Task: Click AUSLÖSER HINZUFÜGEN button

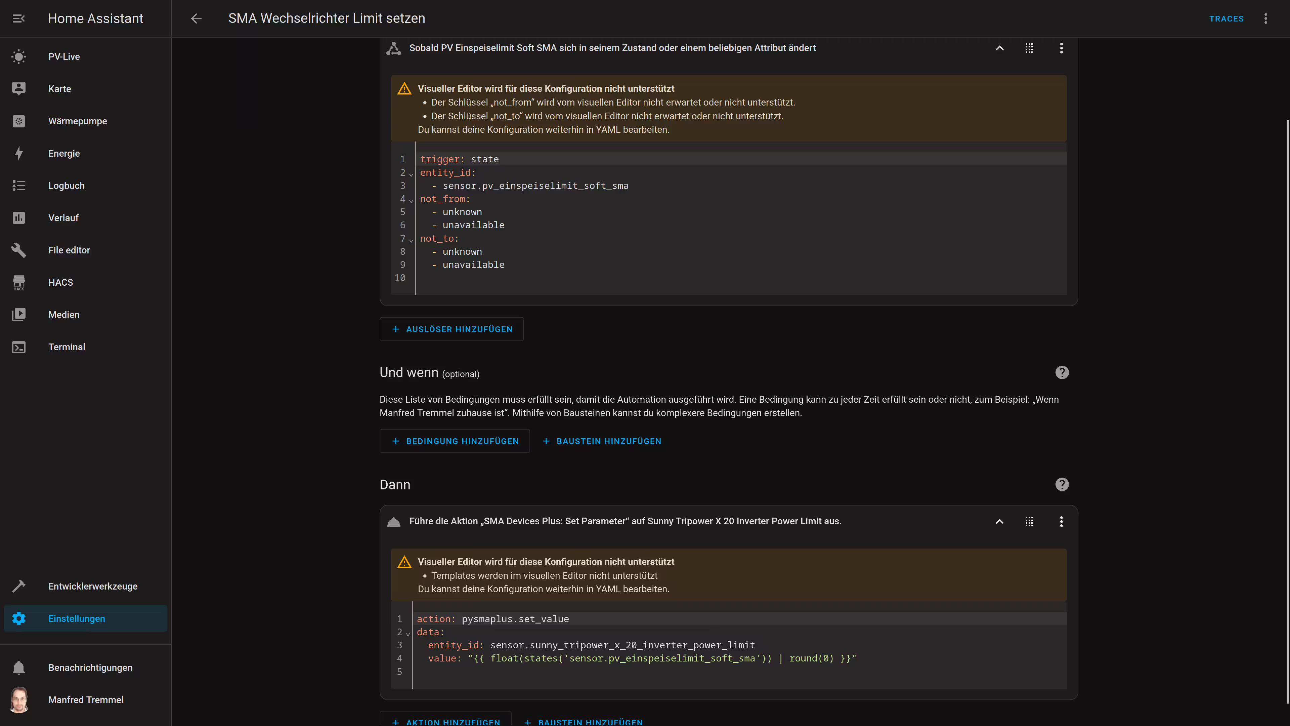Action: [451, 329]
